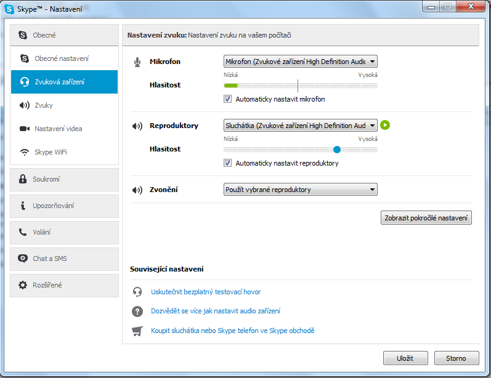This screenshot has height=378, width=491.
Task: Click the chat bubble icon for Chat a SMS
Action: 23,259
